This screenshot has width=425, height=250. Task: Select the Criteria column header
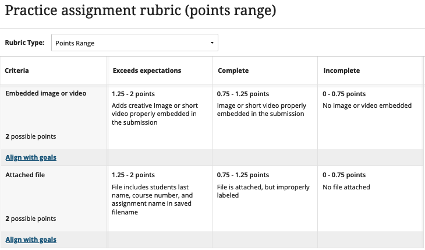pyautogui.click(x=17, y=71)
